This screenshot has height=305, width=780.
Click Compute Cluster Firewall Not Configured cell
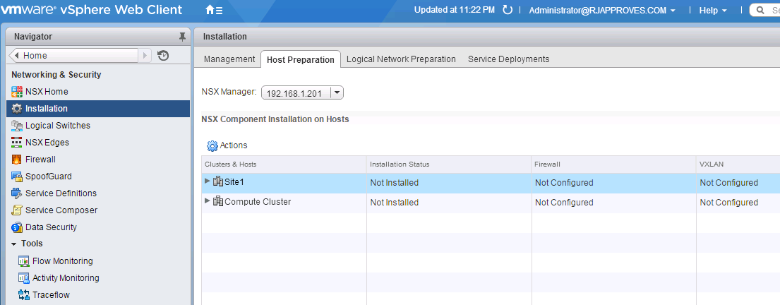click(x=614, y=203)
